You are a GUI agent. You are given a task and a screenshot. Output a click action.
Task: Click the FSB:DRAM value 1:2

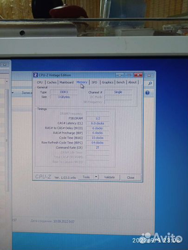pos(97,119)
